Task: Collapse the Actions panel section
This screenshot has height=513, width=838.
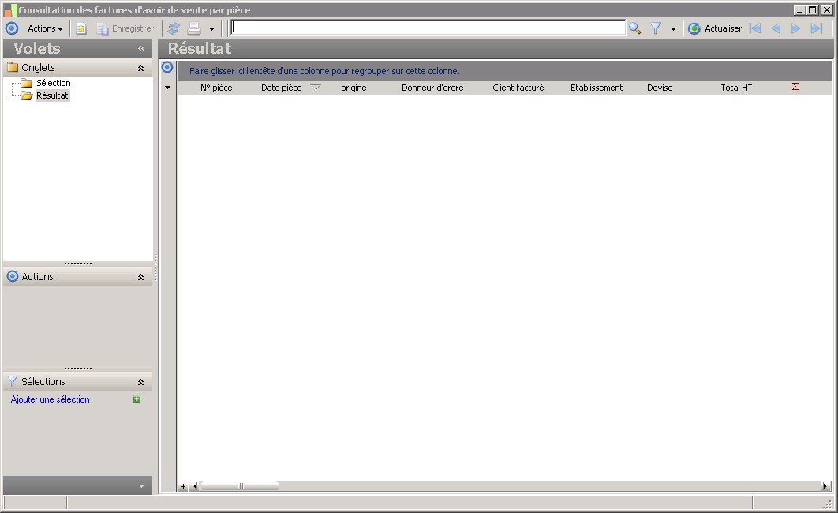Action: pyautogui.click(x=140, y=277)
